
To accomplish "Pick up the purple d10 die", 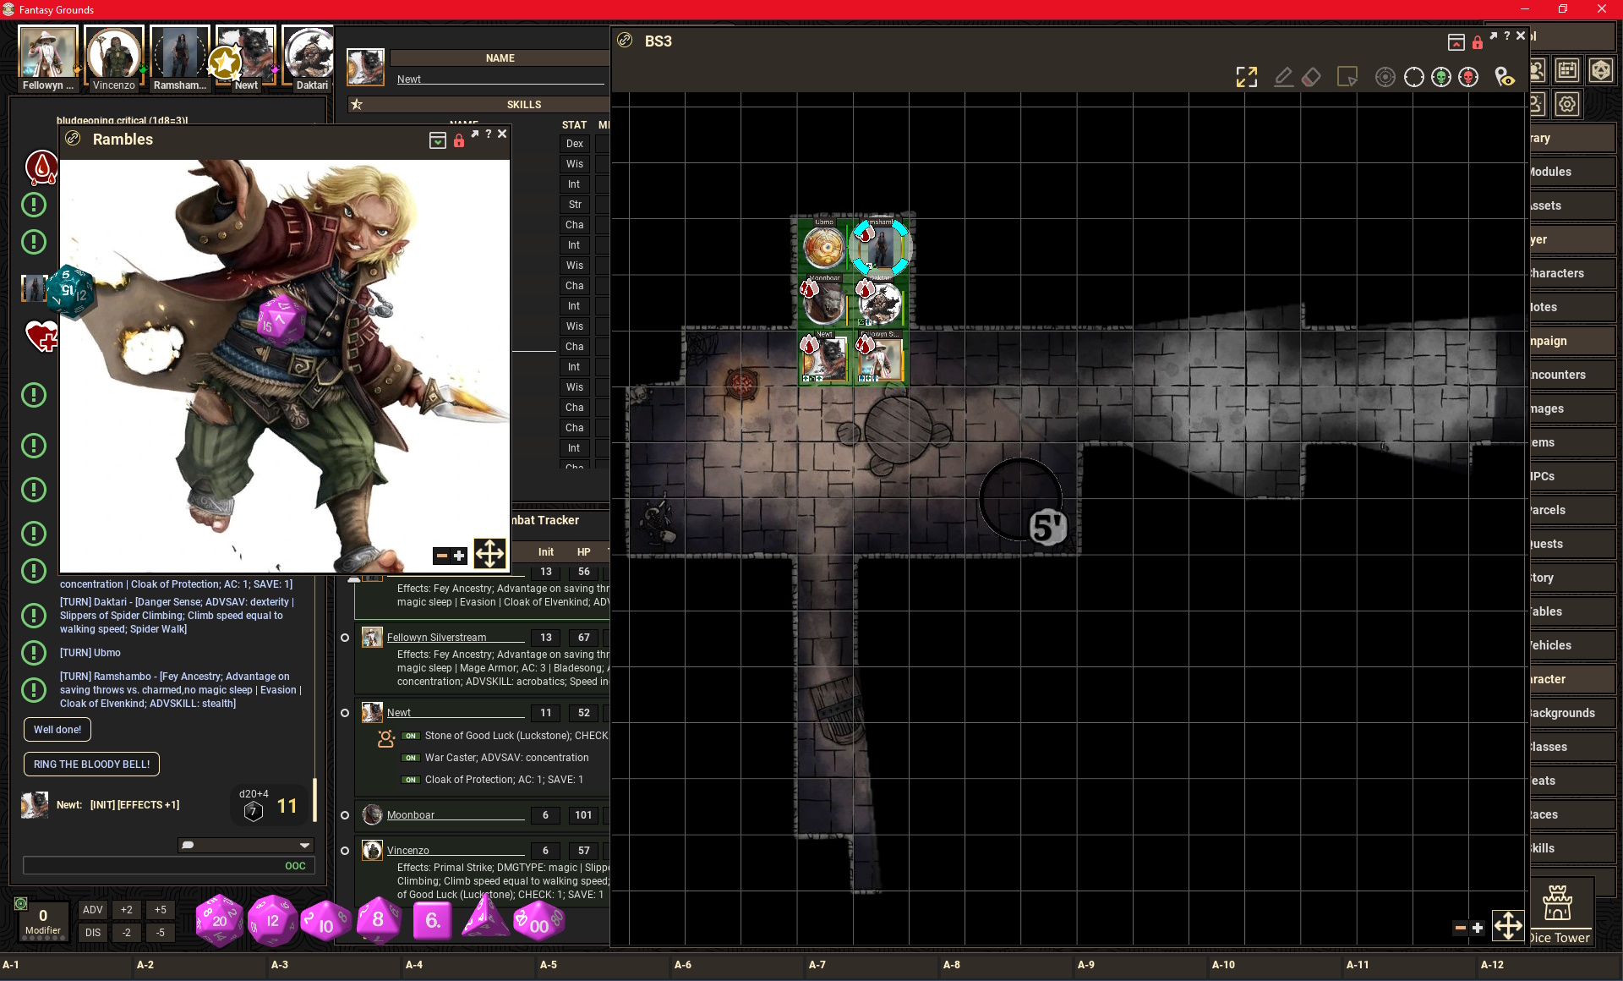I will coord(325,922).
